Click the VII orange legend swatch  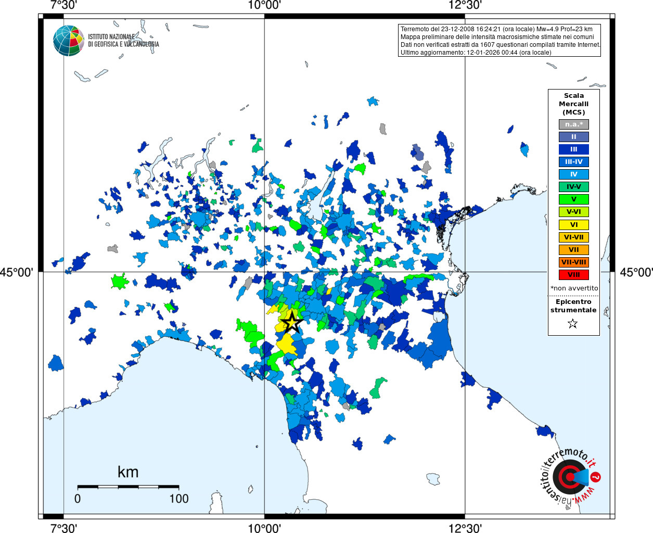[574, 250]
